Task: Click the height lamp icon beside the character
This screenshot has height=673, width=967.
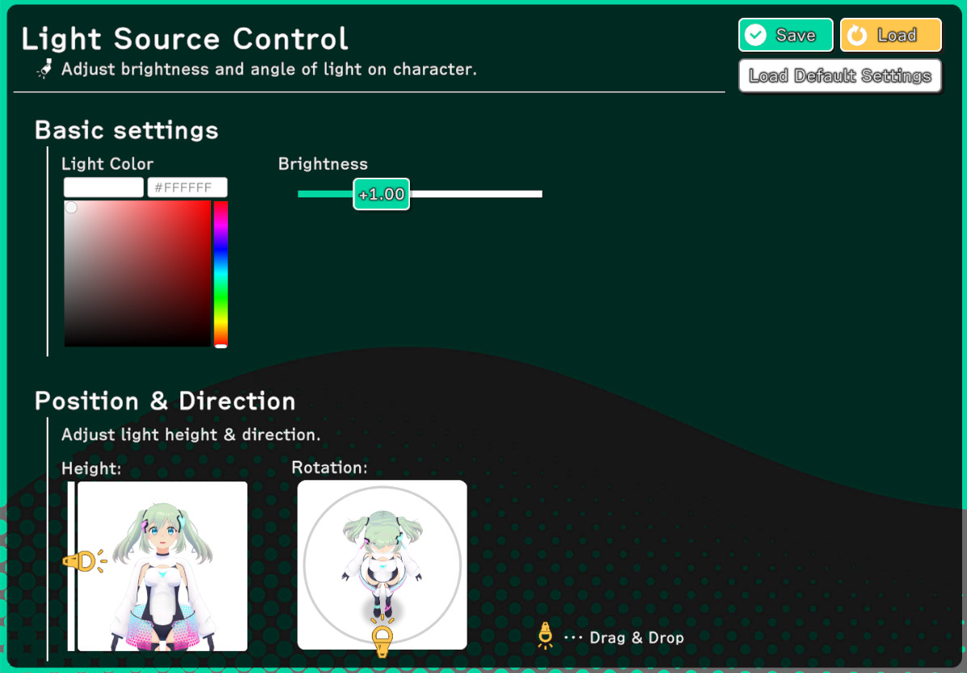Action: pos(84,561)
